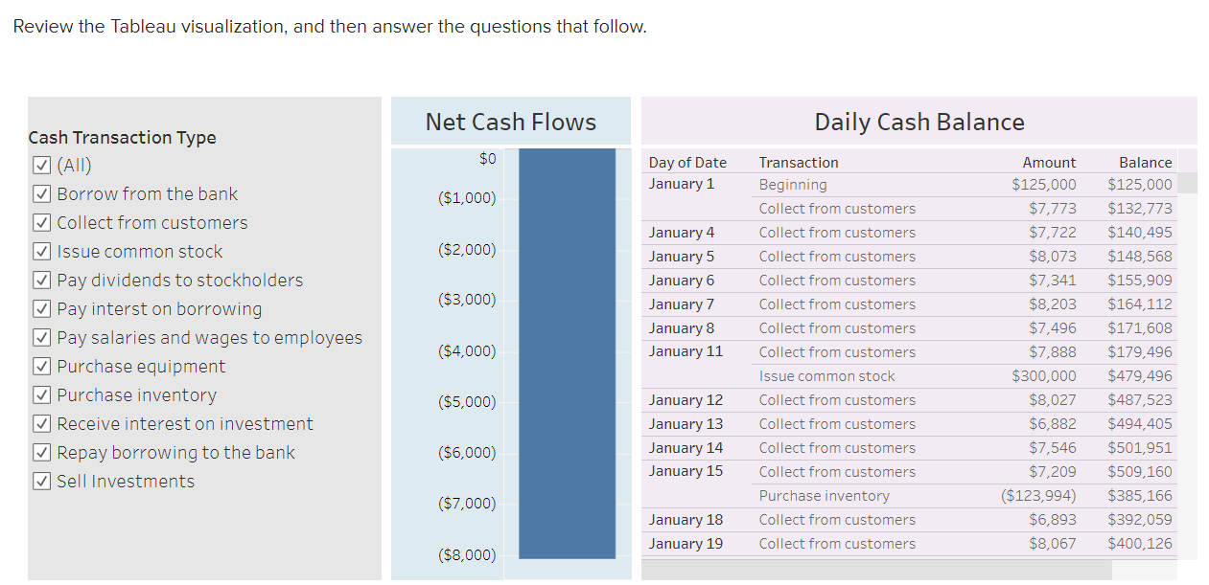
Task: Select the January 1 Beginning row
Action: click(863, 183)
